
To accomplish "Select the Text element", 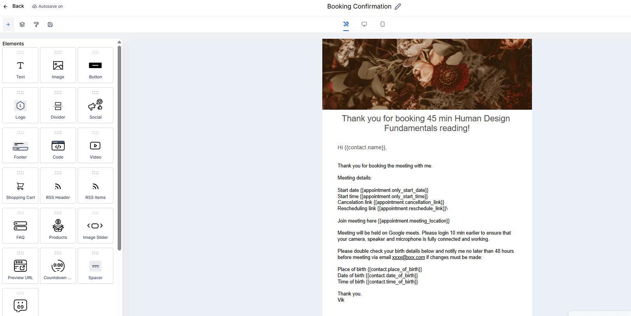I will point(20,65).
